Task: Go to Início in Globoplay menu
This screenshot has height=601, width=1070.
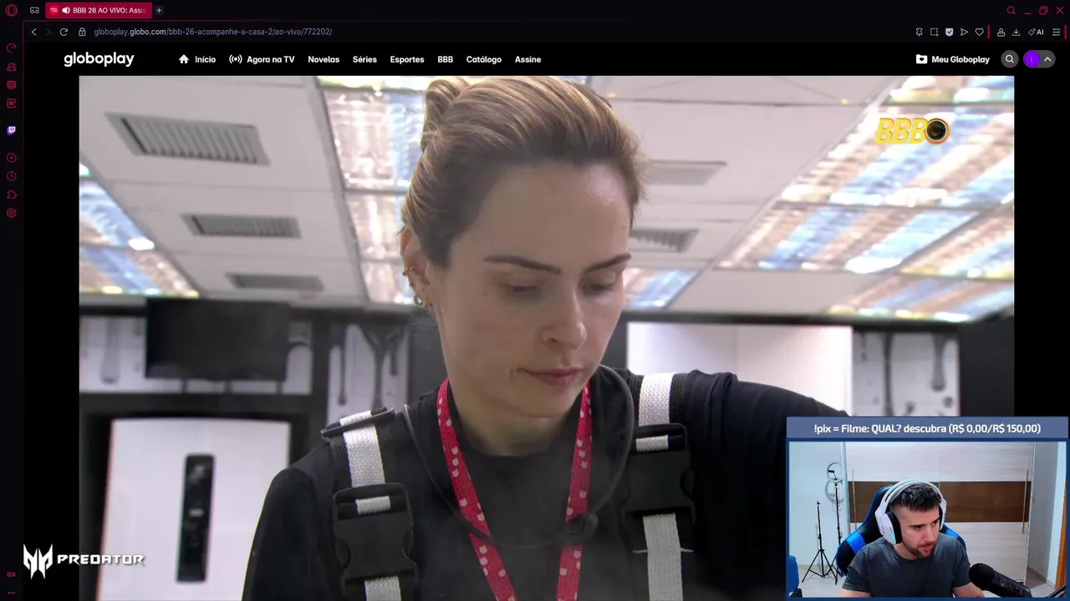Action: (x=197, y=59)
